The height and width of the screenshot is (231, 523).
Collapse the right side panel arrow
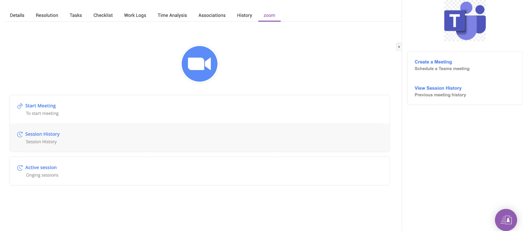399,47
